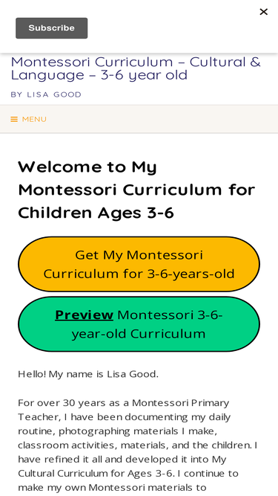Viewport: 278px width, 496px height.
Task: Select the BY LISA GOOD tagline
Action: (x=46, y=94)
